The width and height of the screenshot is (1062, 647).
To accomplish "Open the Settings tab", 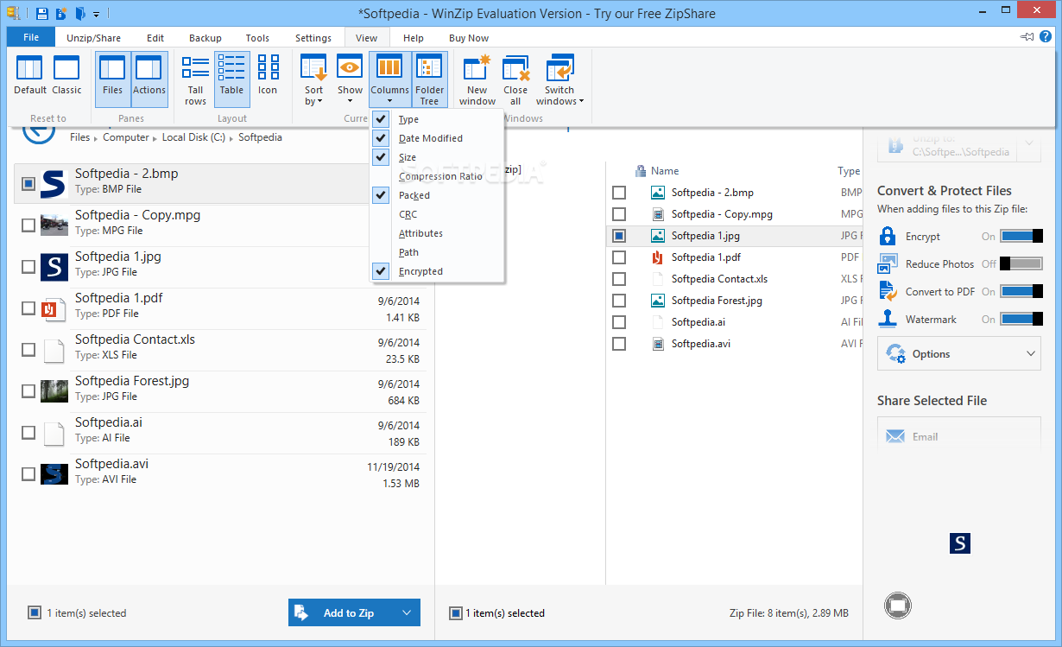I will coord(313,38).
